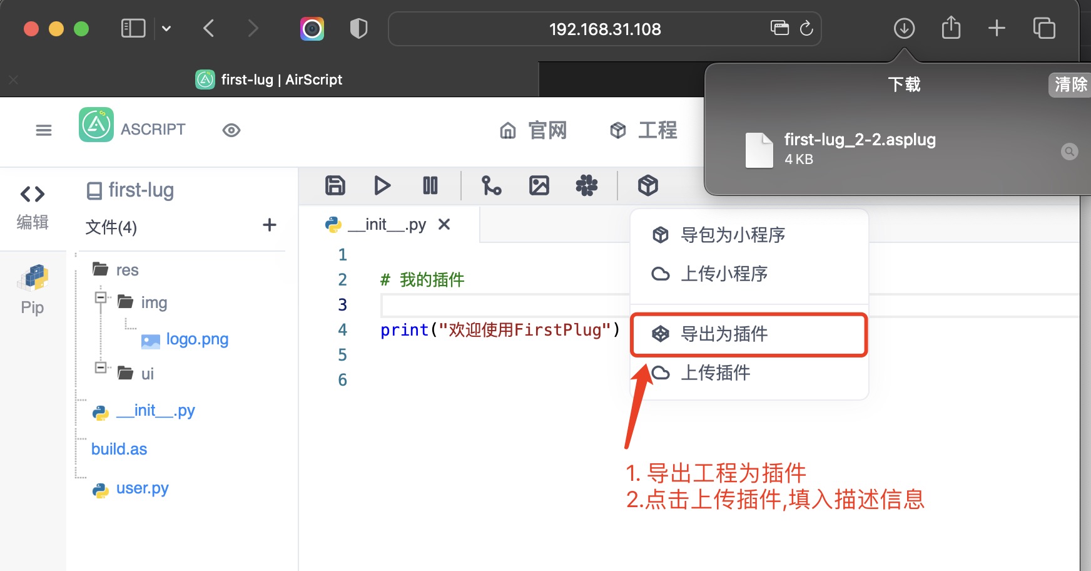
Task: Click the address bar showing 192.168.31.108
Action: 604,29
